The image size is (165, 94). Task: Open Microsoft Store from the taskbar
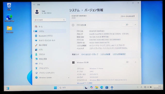point(107,87)
